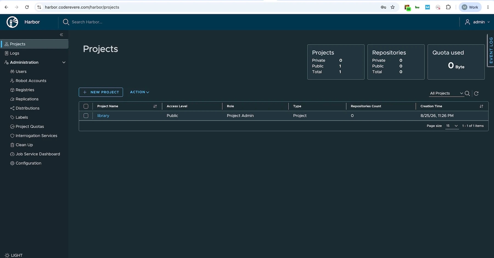
Task: Open the library project link
Action: pos(103,116)
